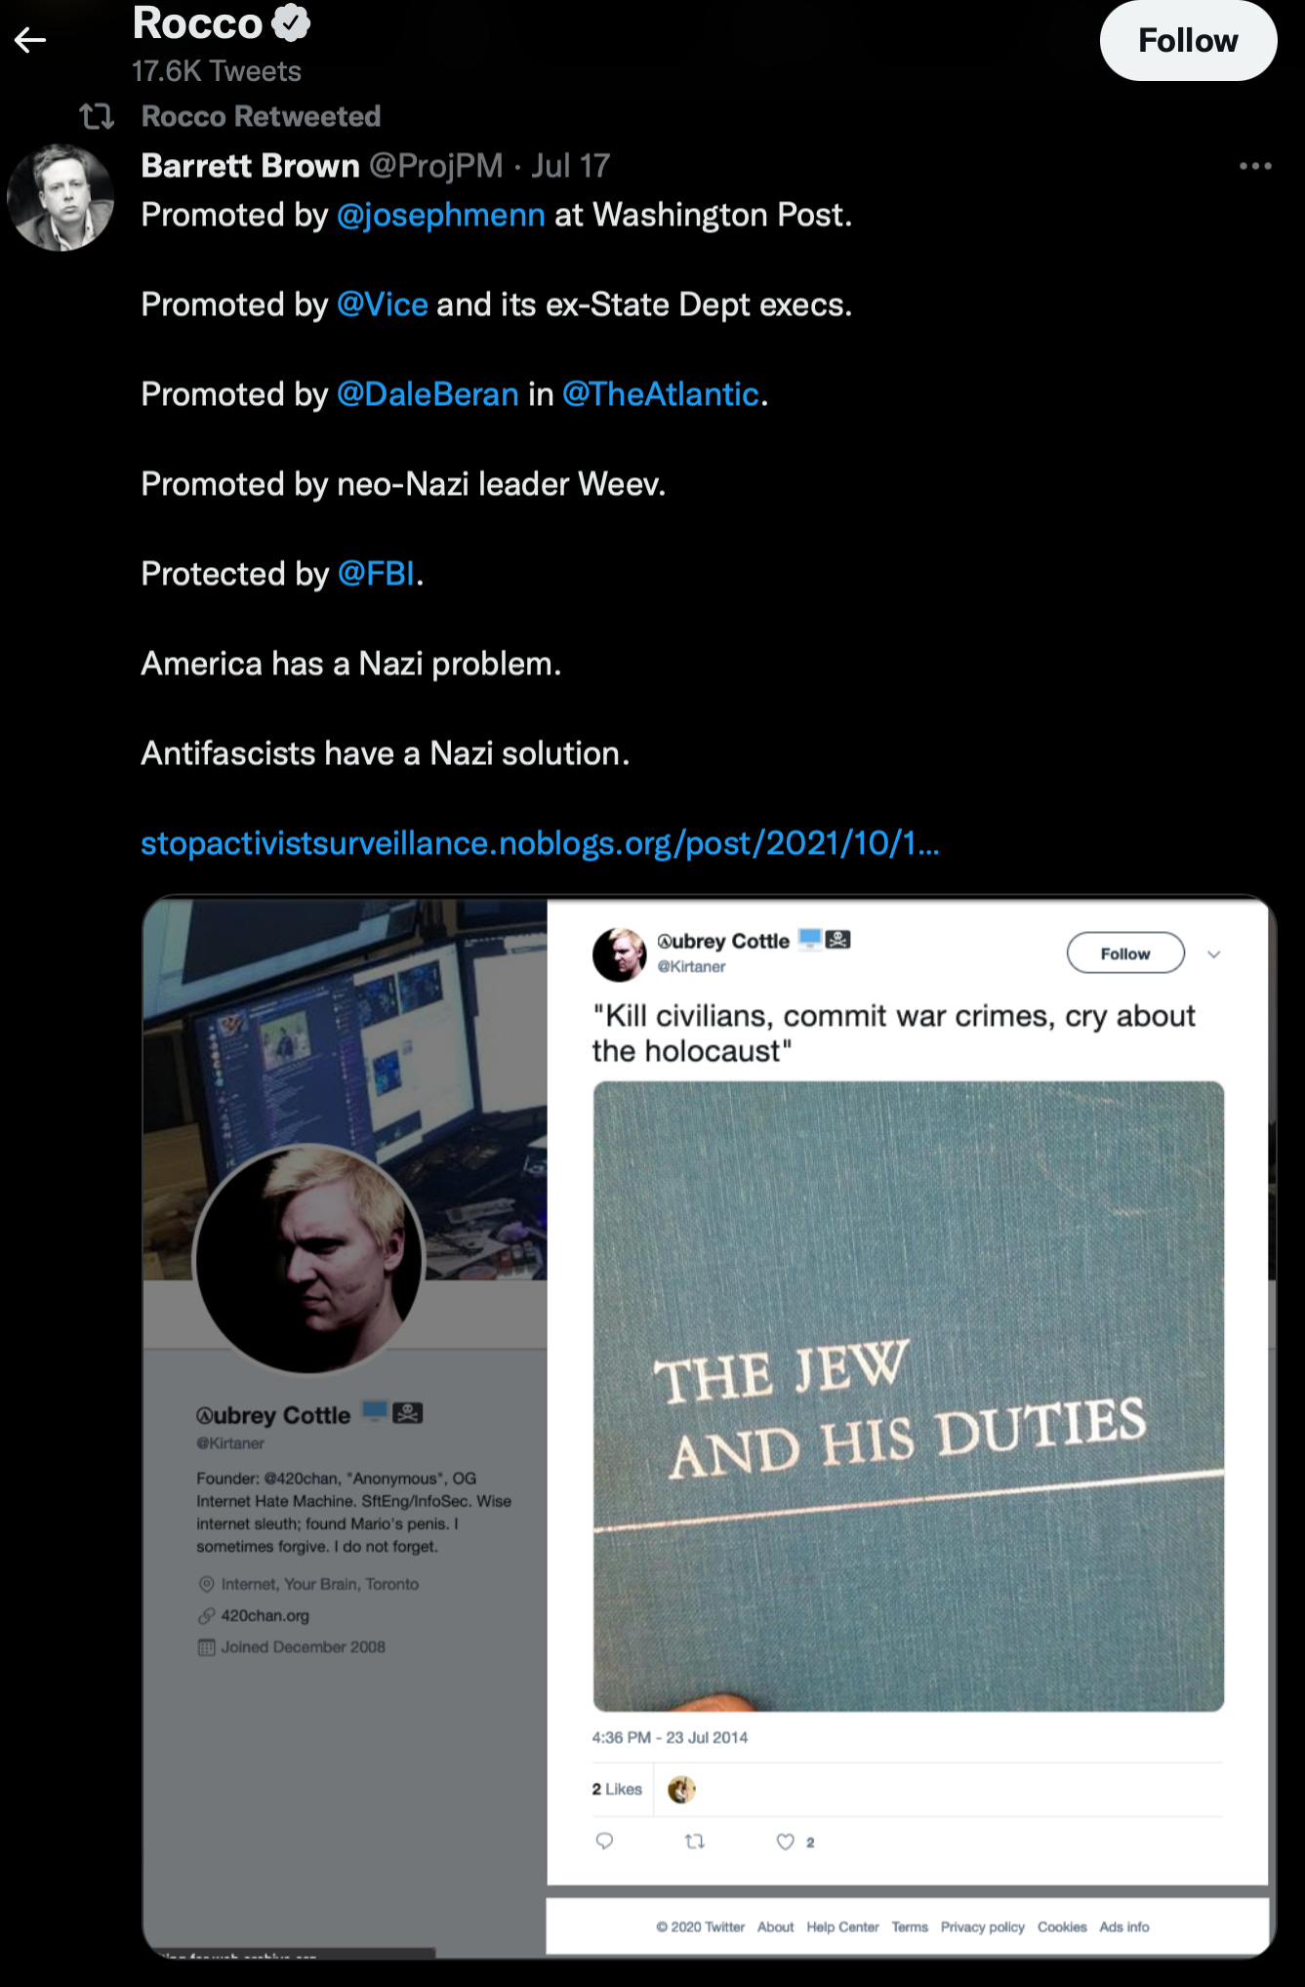Open the @Vice mention link

(382, 304)
